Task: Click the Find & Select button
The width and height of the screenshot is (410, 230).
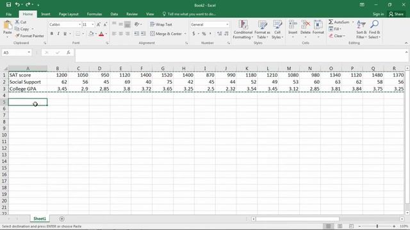Action: (374, 29)
